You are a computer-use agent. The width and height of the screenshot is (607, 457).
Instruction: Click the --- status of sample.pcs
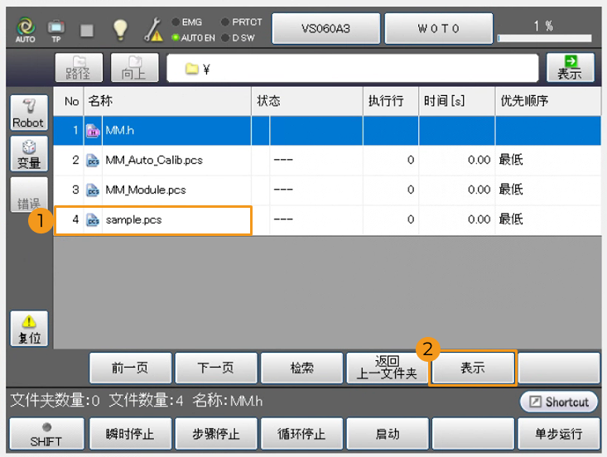click(x=283, y=219)
